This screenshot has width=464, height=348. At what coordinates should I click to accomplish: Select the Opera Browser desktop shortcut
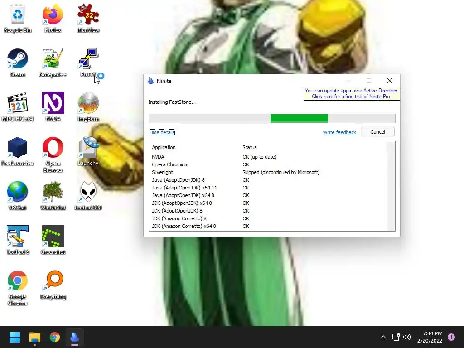pos(53,155)
